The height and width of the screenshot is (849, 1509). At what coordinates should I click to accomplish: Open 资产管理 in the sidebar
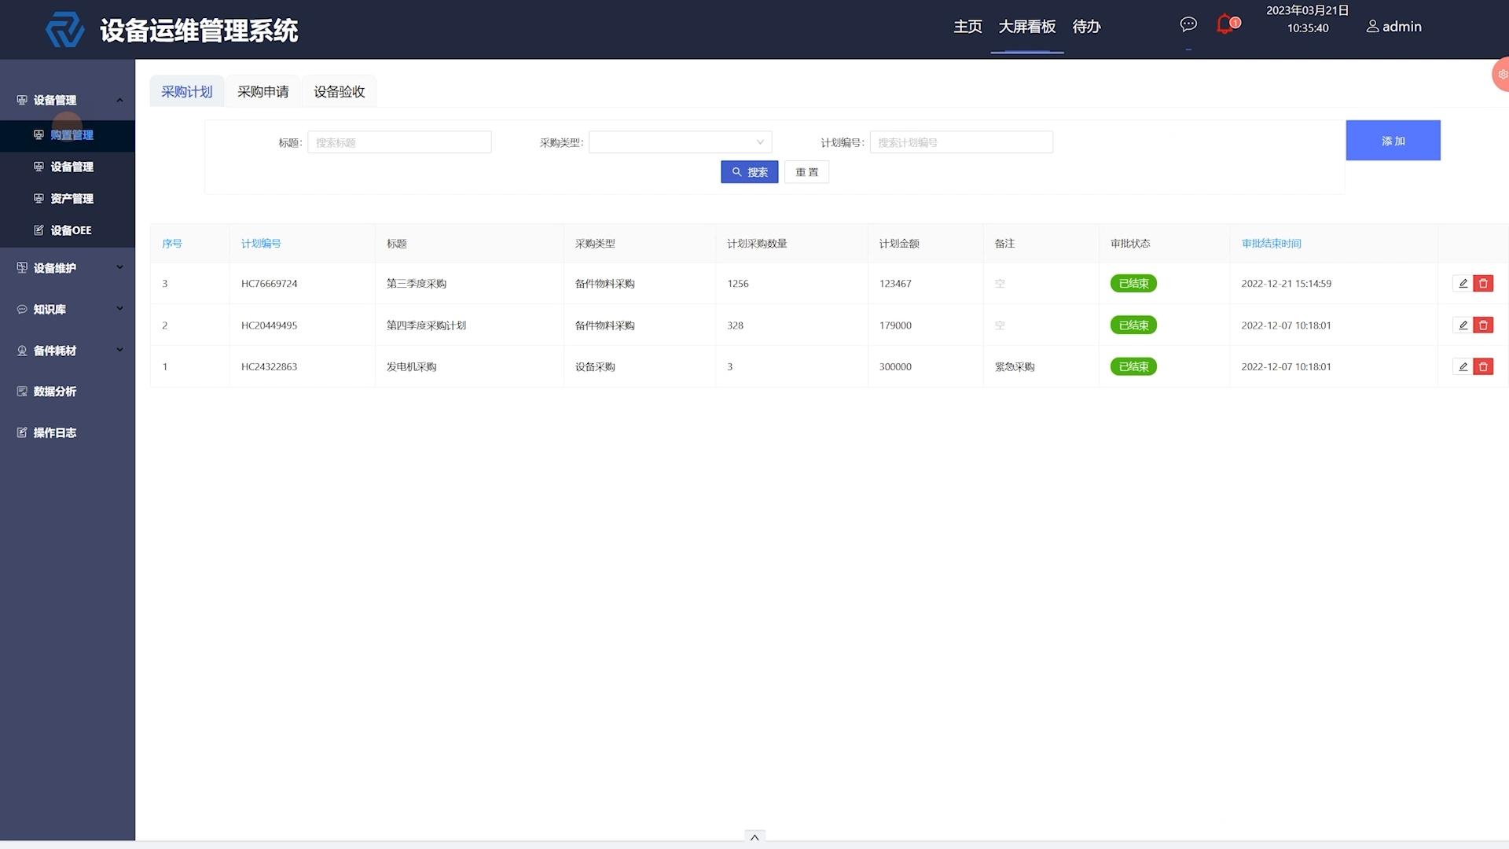coord(68,199)
